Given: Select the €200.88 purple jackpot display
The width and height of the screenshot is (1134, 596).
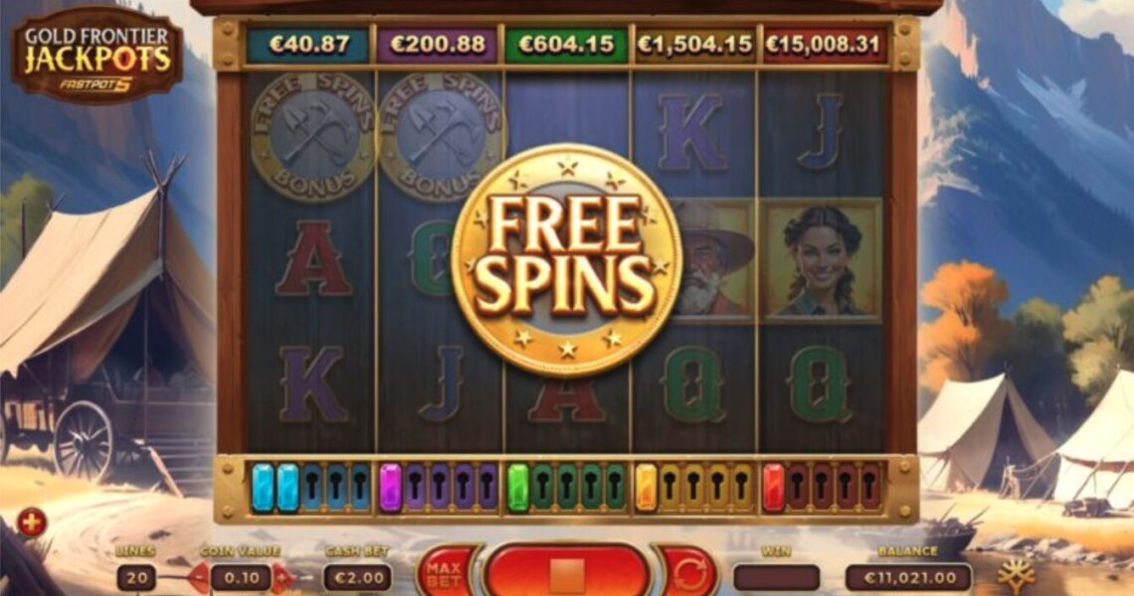Looking at the screenshot, I should (438, 46).
